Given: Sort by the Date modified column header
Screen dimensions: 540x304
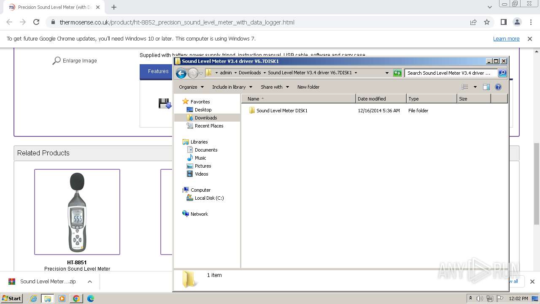Looking at the screenshot, I should tap(381, 99).
